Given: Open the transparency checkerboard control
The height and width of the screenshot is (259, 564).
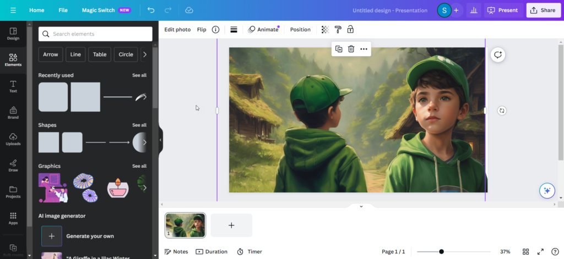Looking at the screenshot, I should coord(325,30).
